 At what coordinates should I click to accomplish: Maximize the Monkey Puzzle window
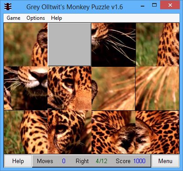tap(154, 5)
